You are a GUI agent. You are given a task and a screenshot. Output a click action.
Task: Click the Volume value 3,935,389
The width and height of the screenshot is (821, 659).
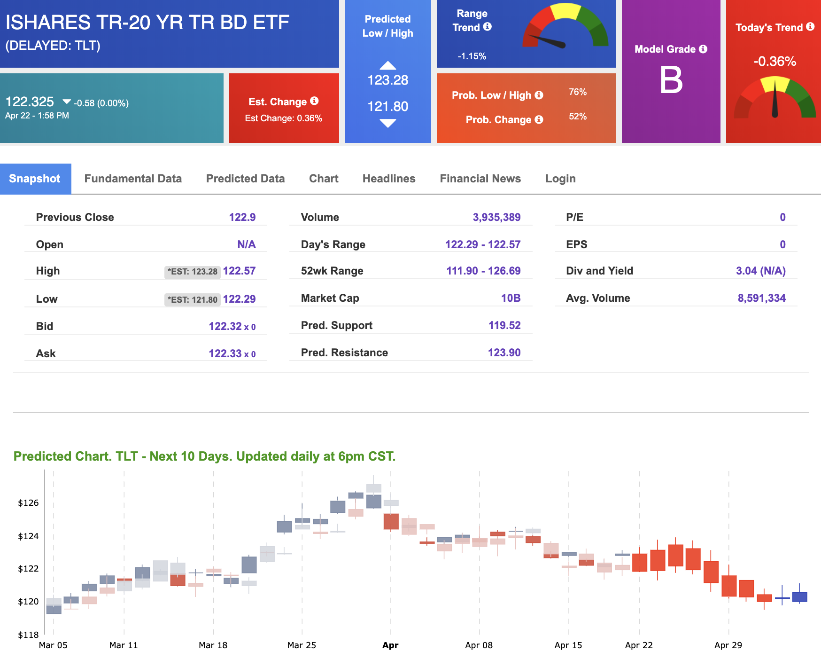click(x=496, y=217)
